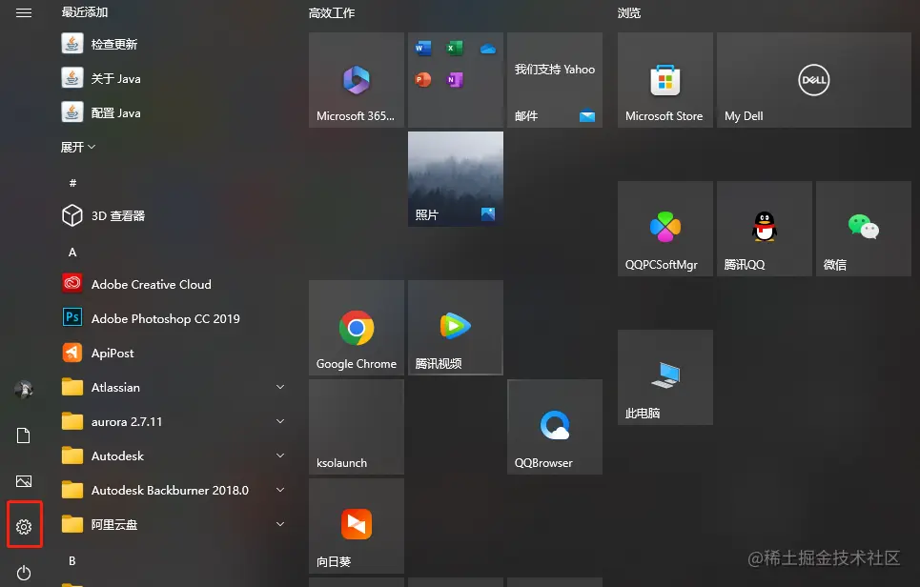Expand Autodesk Backburner 2018.0 chevron
The image size is (920, 587).
tap(280, 490)
